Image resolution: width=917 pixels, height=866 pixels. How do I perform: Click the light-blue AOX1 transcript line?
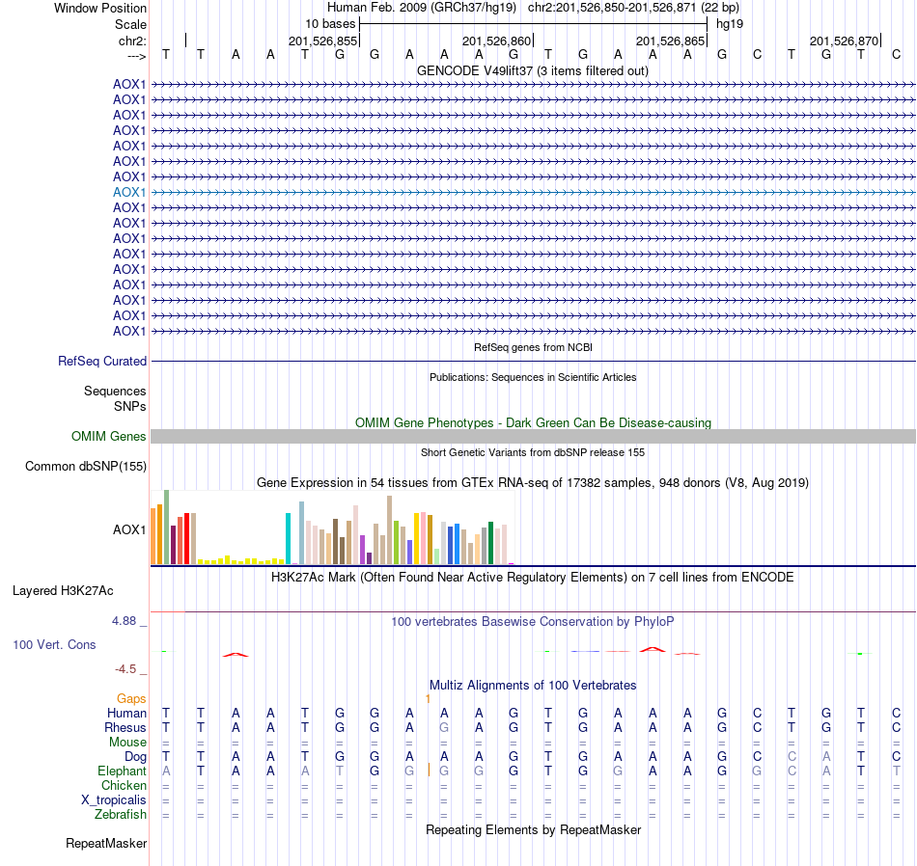534,192
